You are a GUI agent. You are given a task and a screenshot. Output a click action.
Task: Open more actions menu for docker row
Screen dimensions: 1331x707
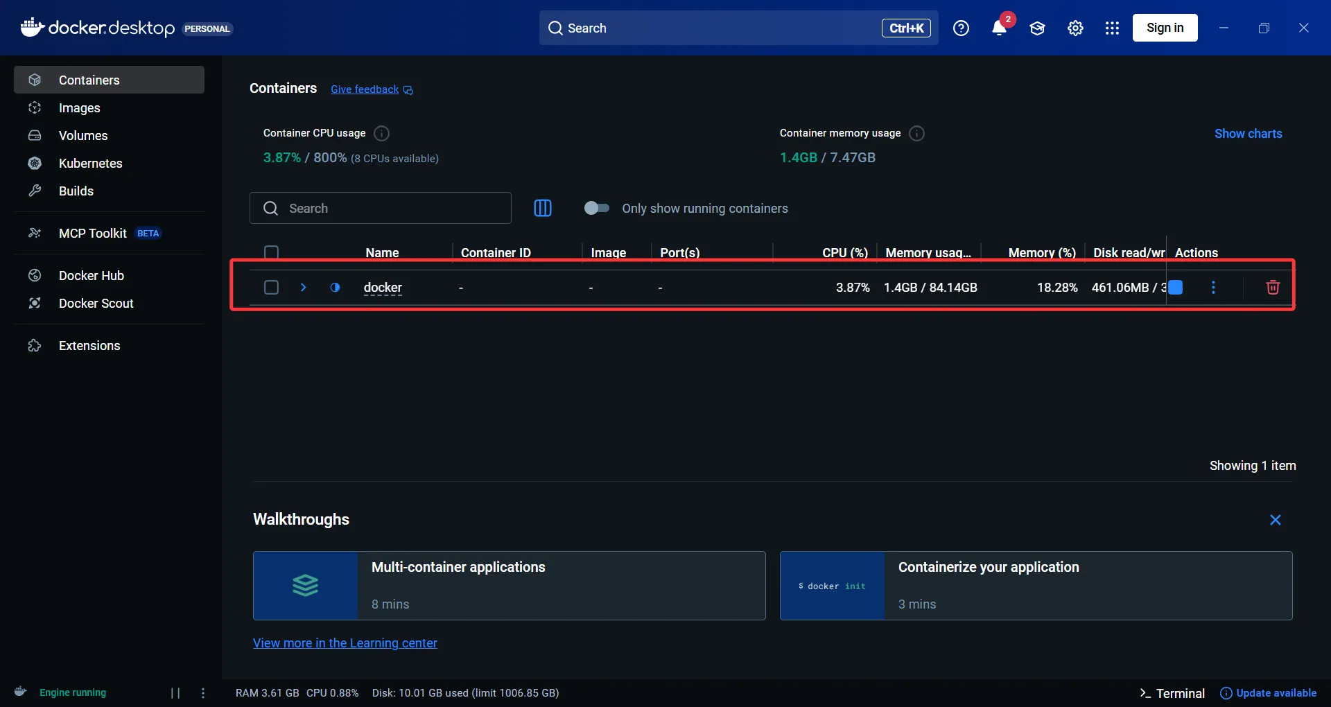tap(1213, 287)
